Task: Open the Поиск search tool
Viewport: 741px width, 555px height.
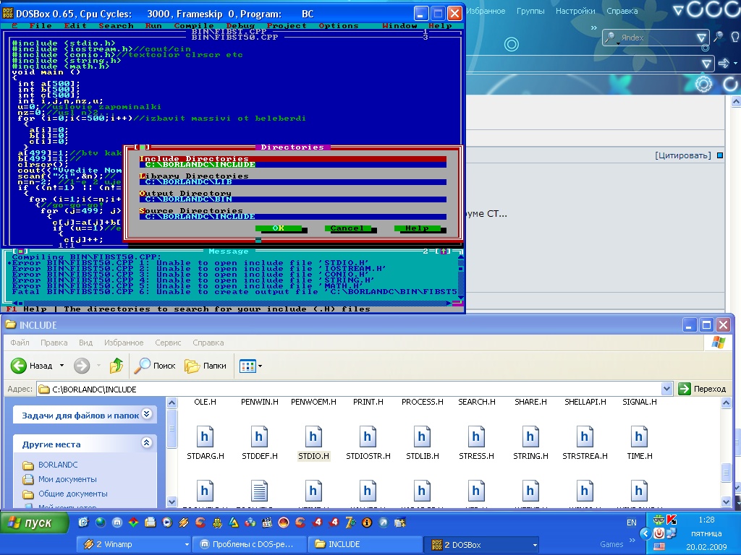Action: point(155,366)
